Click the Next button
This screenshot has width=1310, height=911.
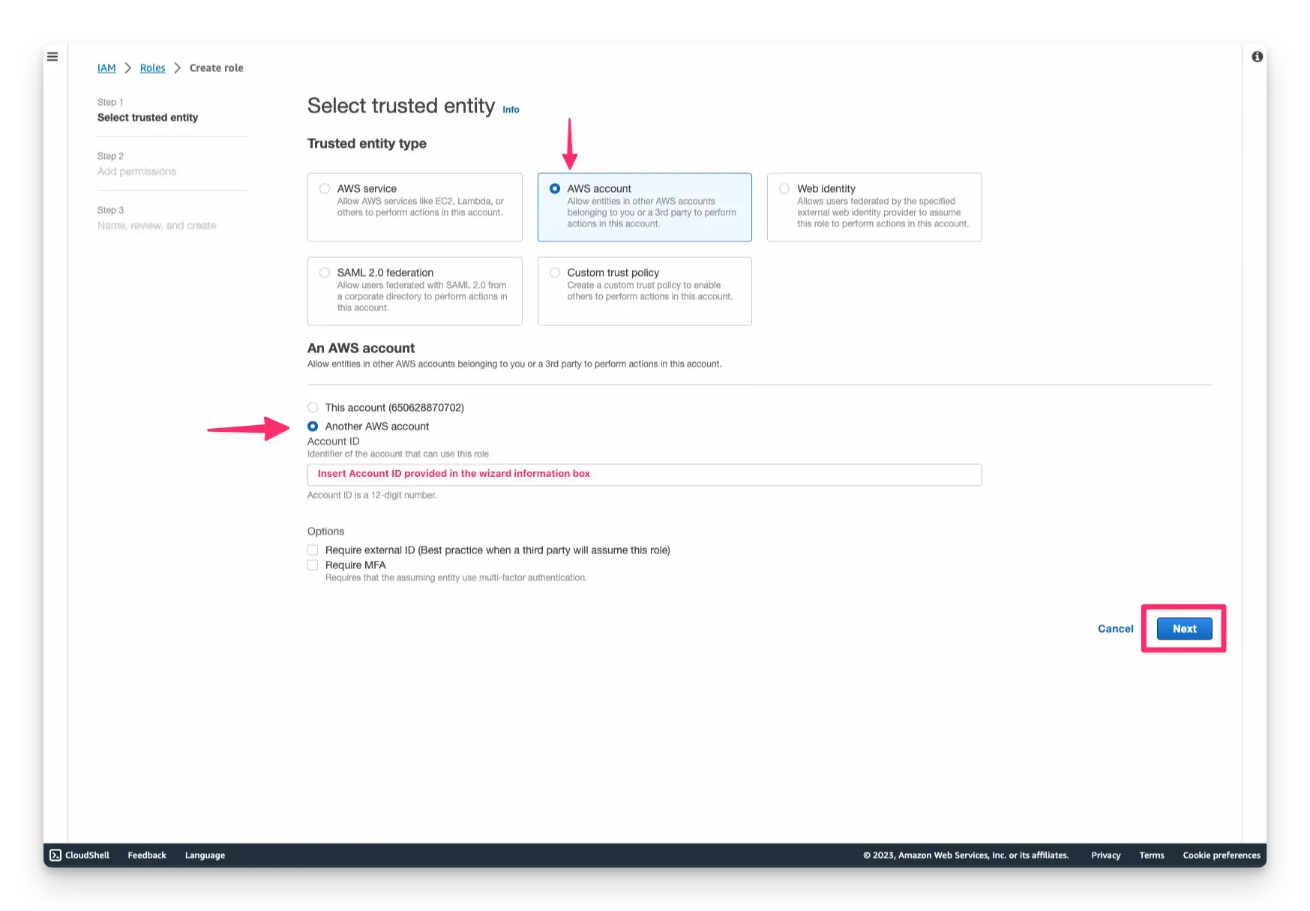[x=1183, y=628]
